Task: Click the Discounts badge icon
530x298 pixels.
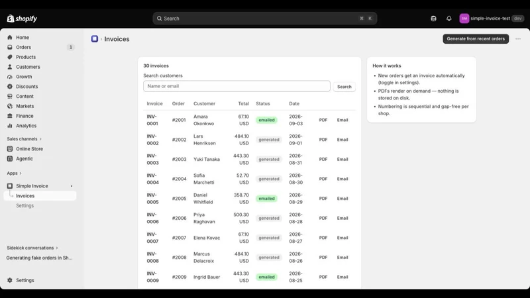Action: (x=10, y=87)
